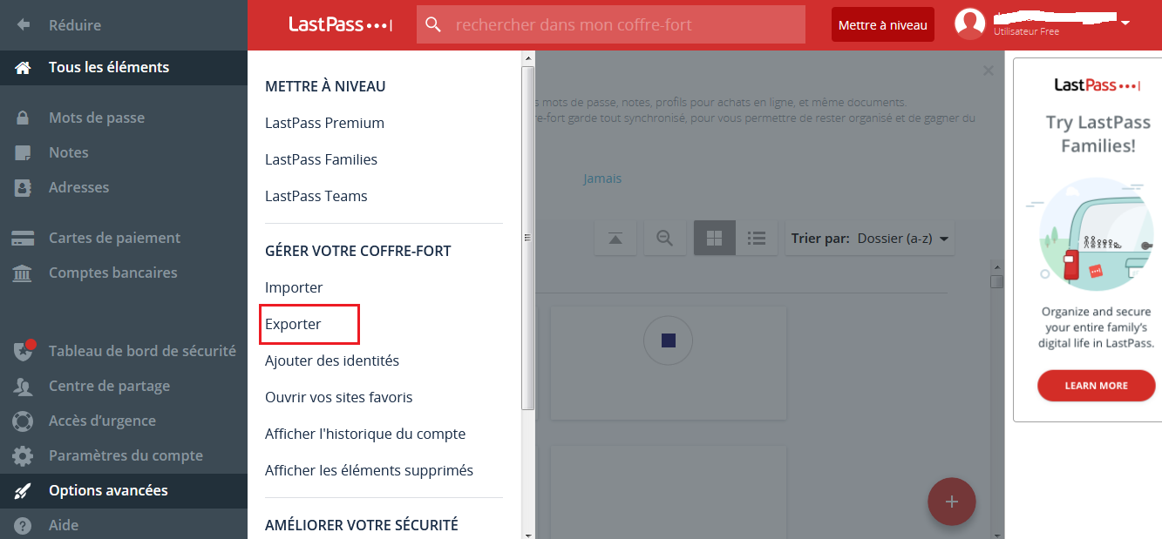The height and width of the screenshot is (539, 1162).
Task: Click the security dashboard shield icon
Action: [23, 351]
